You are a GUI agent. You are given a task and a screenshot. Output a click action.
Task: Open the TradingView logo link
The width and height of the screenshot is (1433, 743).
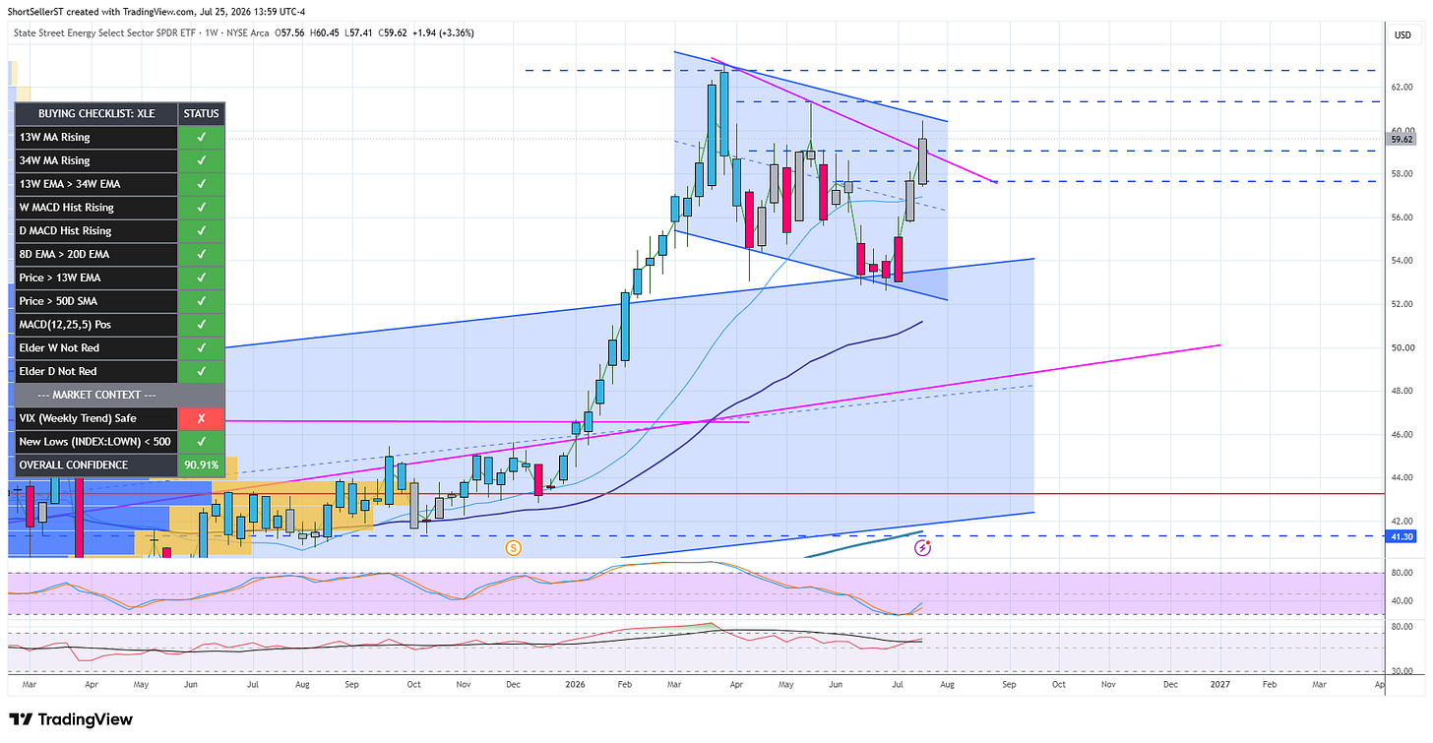click(70, 719)
